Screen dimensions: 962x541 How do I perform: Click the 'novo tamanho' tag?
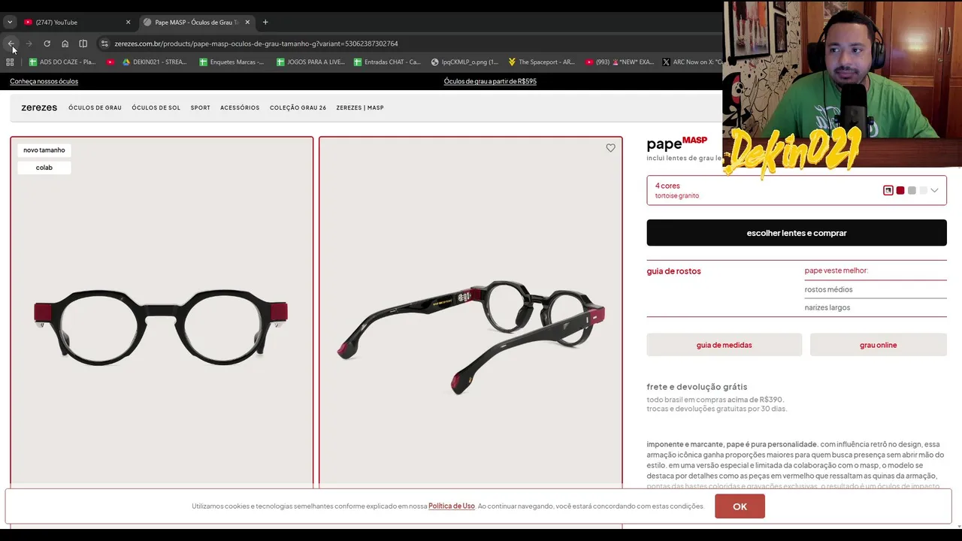44,150
